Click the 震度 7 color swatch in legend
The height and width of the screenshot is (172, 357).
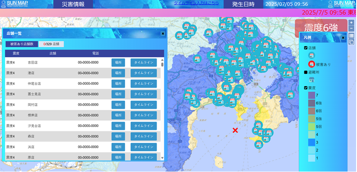click(312, 95)
